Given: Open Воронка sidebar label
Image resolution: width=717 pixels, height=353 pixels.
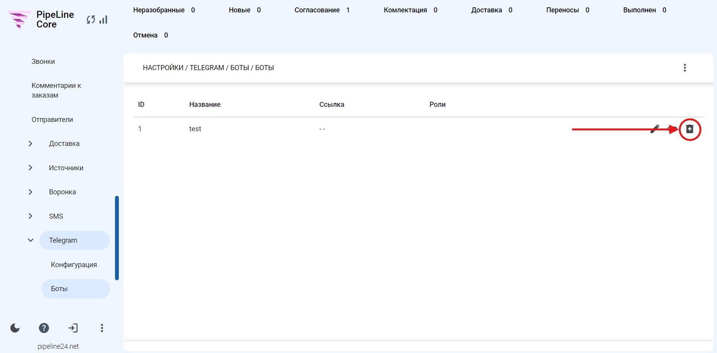Looking at the screenshot, I should [62, 192].
